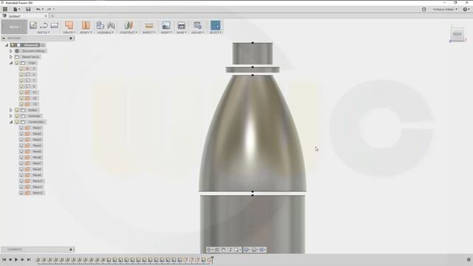Viewport: 473px width, 266px height.
Task: Toggle visibility lightbulb of Plane5
Action: coord(21,151)
